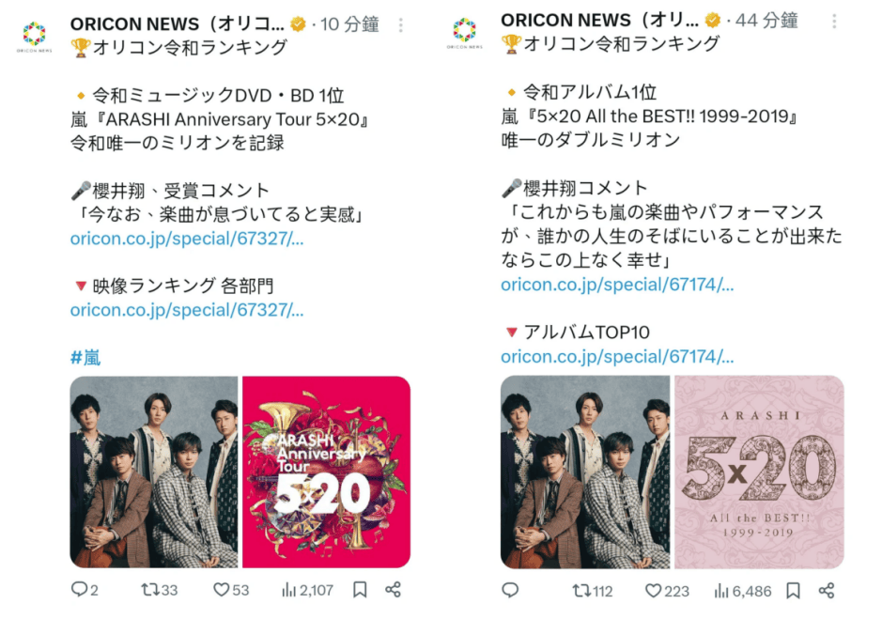Open the red ARASHI Anniversary Tour 5×20 image
The height and width of the screenshot is (619, 882).
[326, 472]
